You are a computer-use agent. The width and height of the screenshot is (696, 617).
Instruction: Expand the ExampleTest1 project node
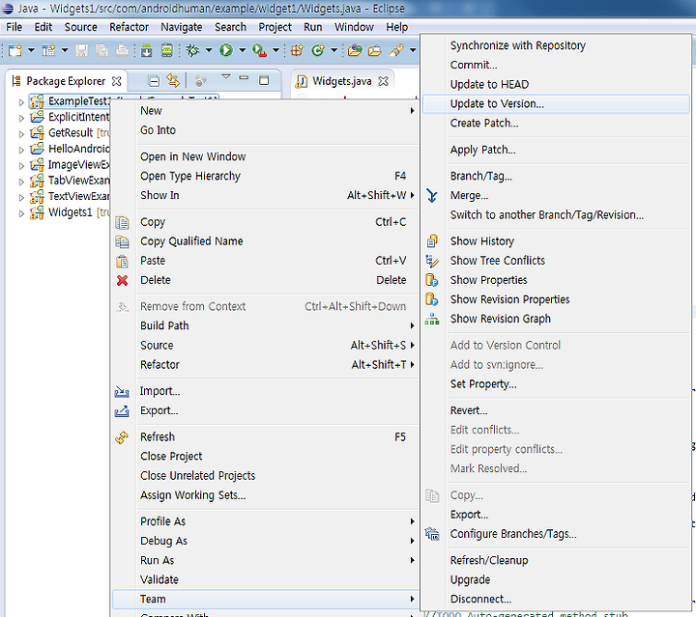[21, 102]
